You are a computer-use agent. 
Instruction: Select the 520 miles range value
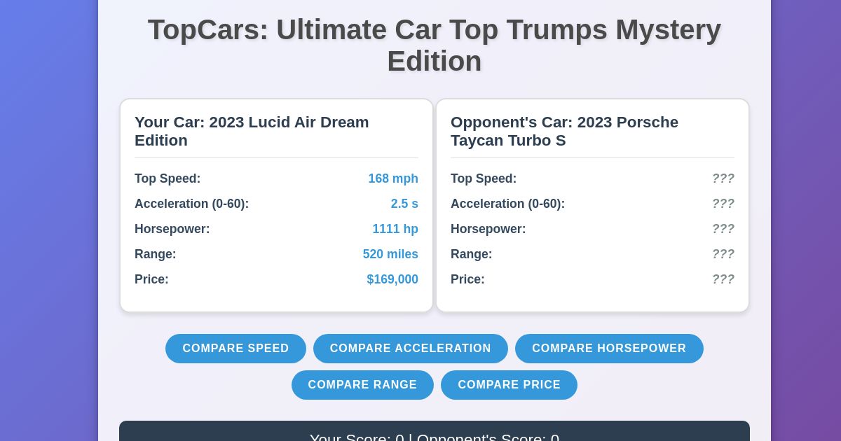coord(390,254)
